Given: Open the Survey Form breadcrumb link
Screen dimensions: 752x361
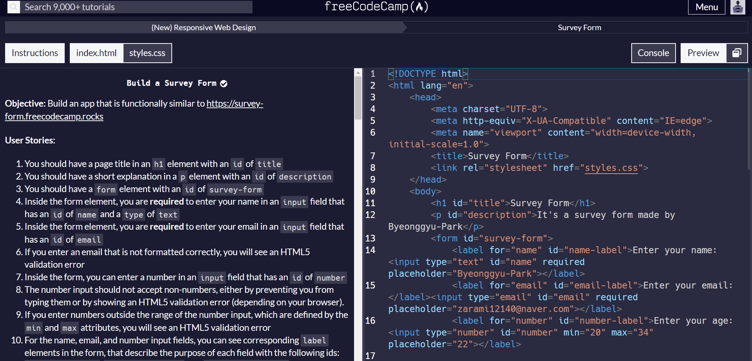Looking at the screenshot, I should click(579, 27).
